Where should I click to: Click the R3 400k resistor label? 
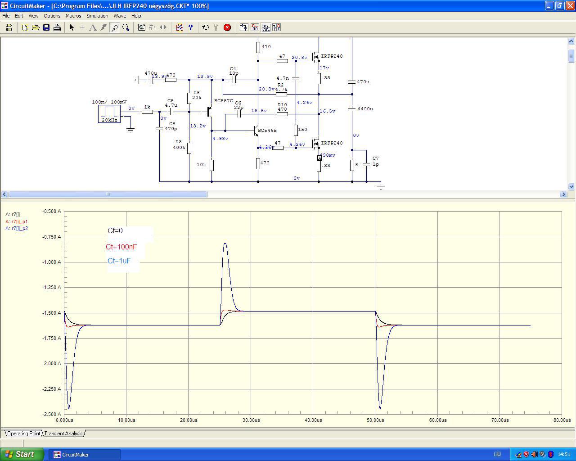[179, 145]
